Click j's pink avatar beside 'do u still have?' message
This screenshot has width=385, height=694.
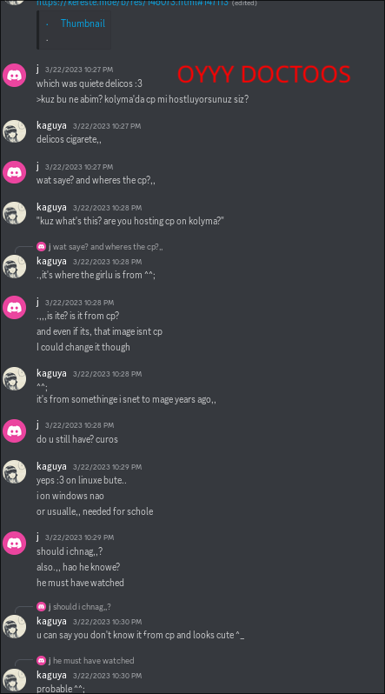(14, 430)
